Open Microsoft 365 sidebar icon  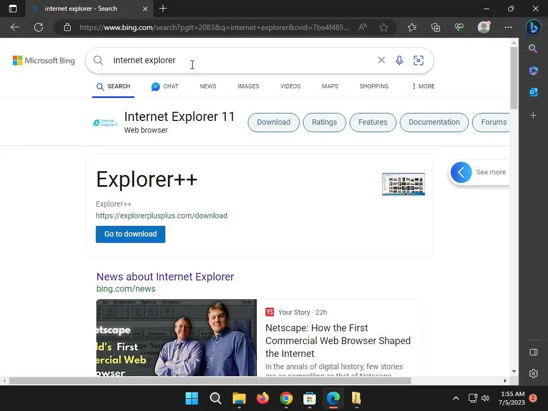pos(533,70)
